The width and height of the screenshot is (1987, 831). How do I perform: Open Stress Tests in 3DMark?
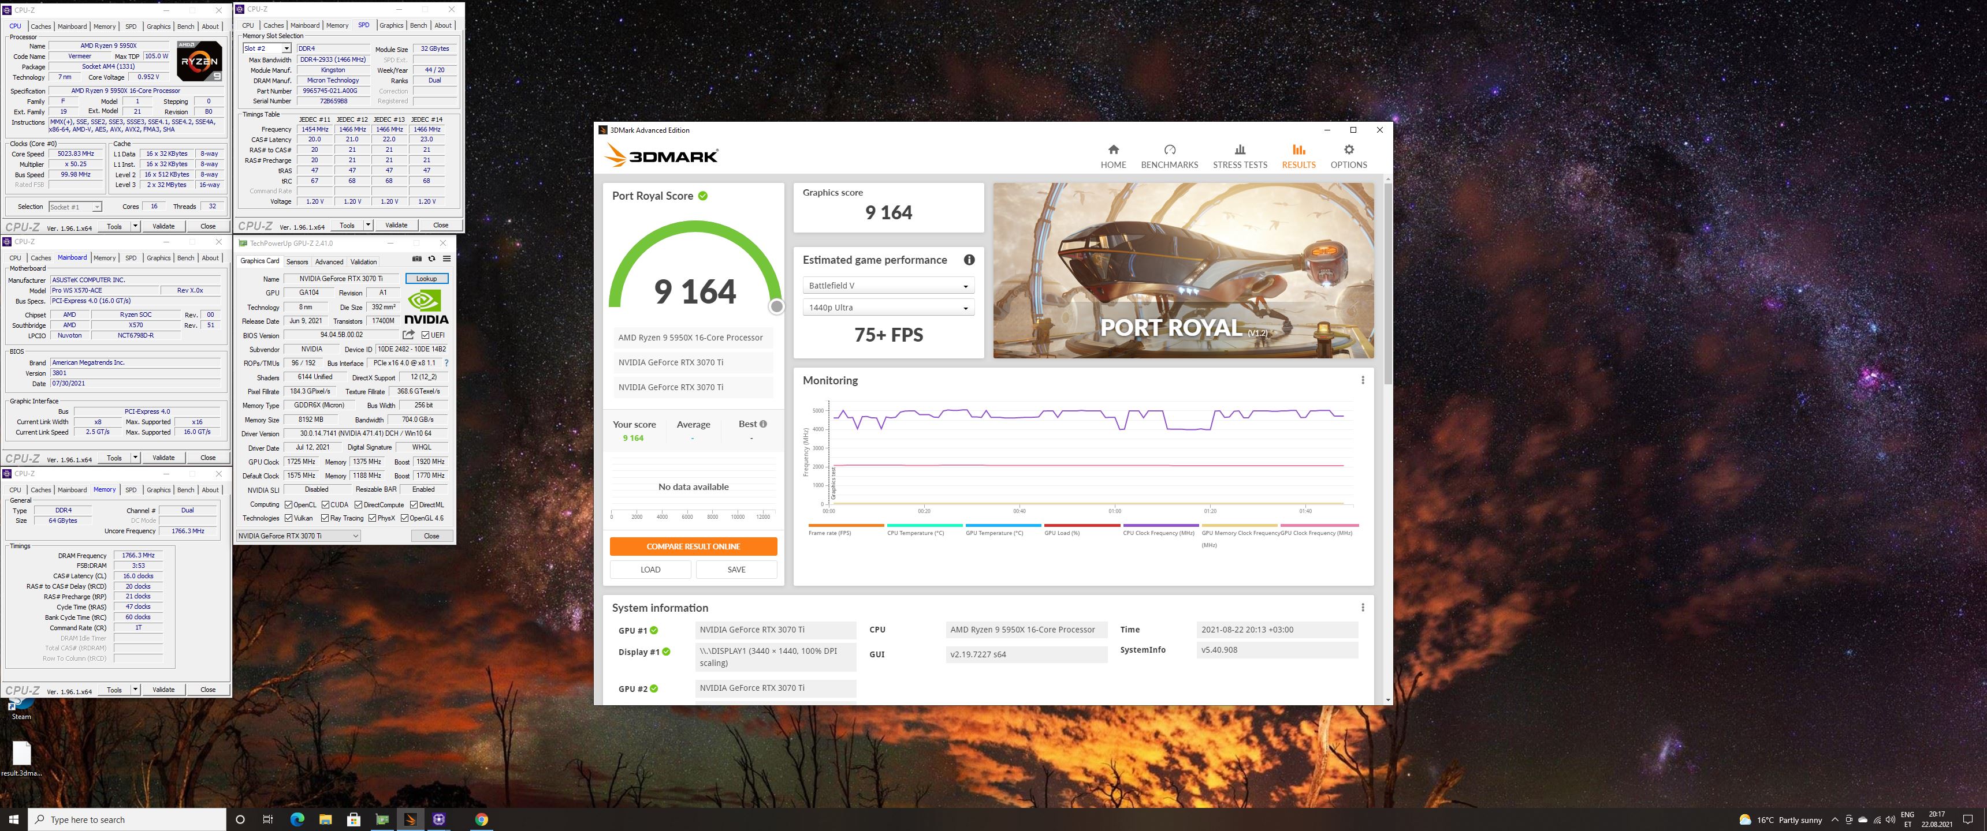1240,156
